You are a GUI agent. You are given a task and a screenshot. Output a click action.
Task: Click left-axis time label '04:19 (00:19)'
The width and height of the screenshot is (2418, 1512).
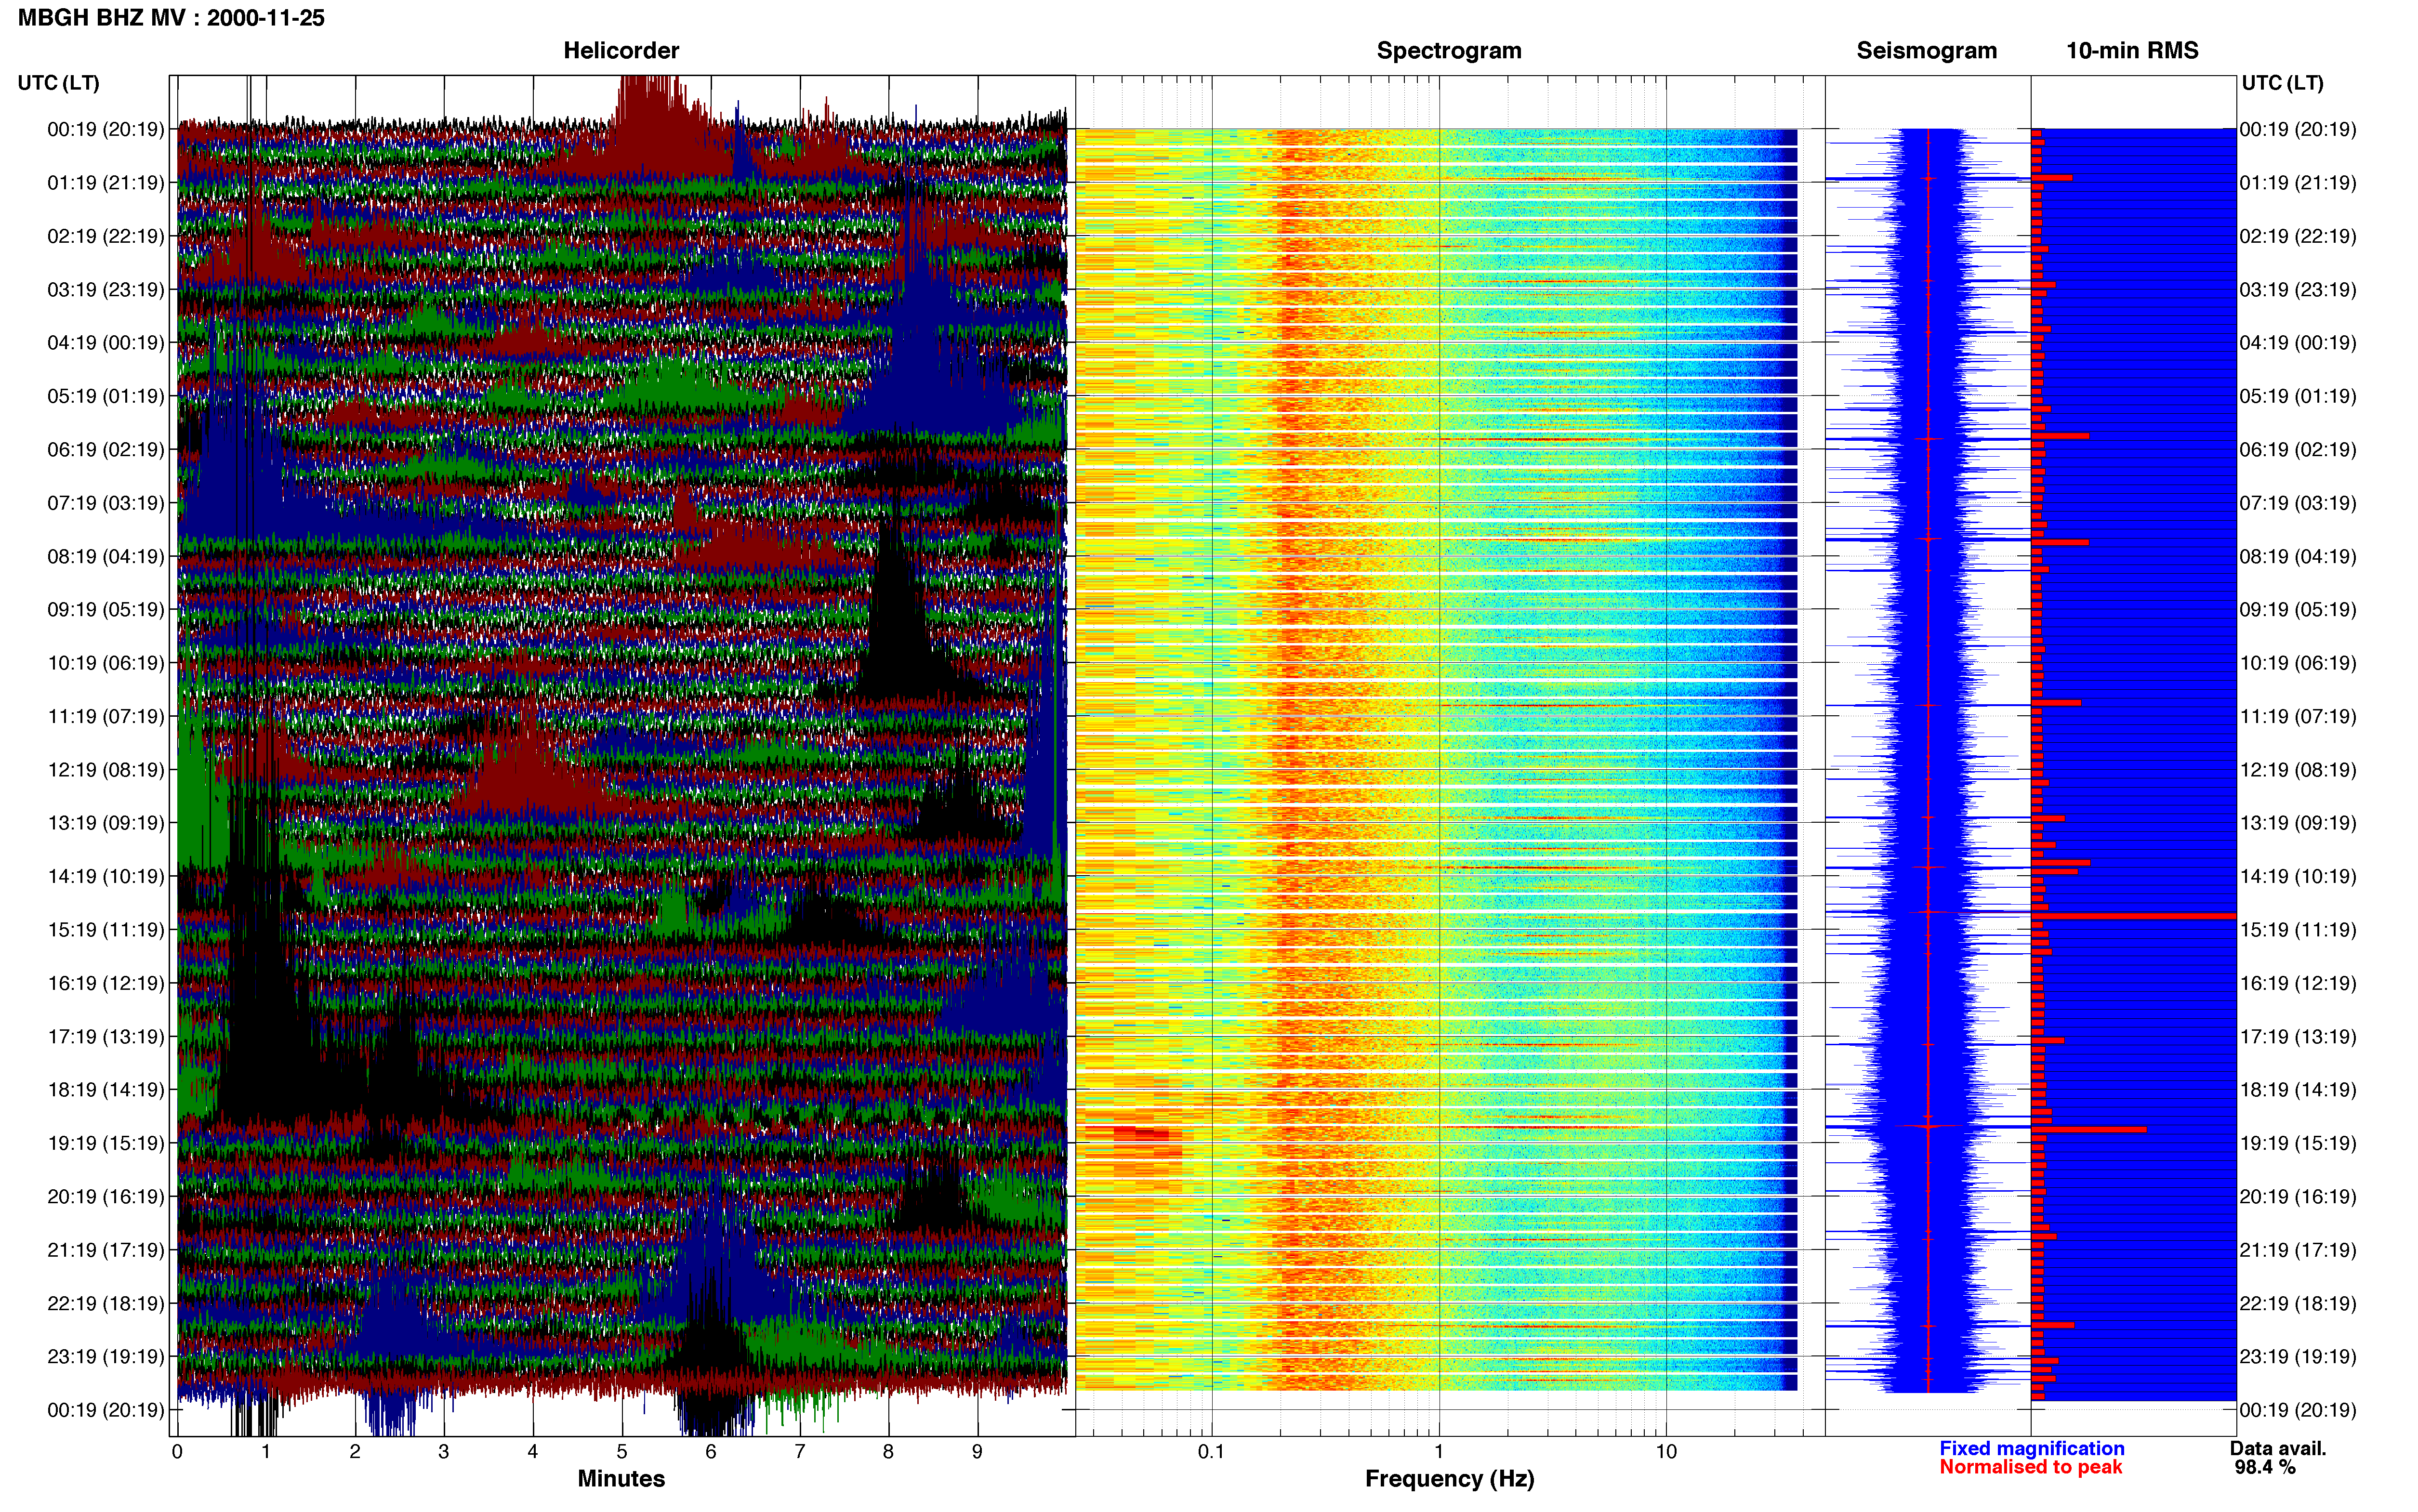pos(106,343)
